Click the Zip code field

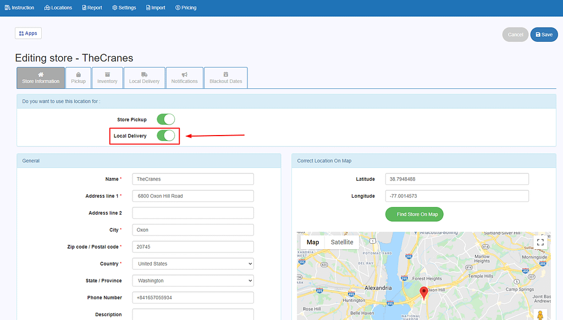pos(193,247)
